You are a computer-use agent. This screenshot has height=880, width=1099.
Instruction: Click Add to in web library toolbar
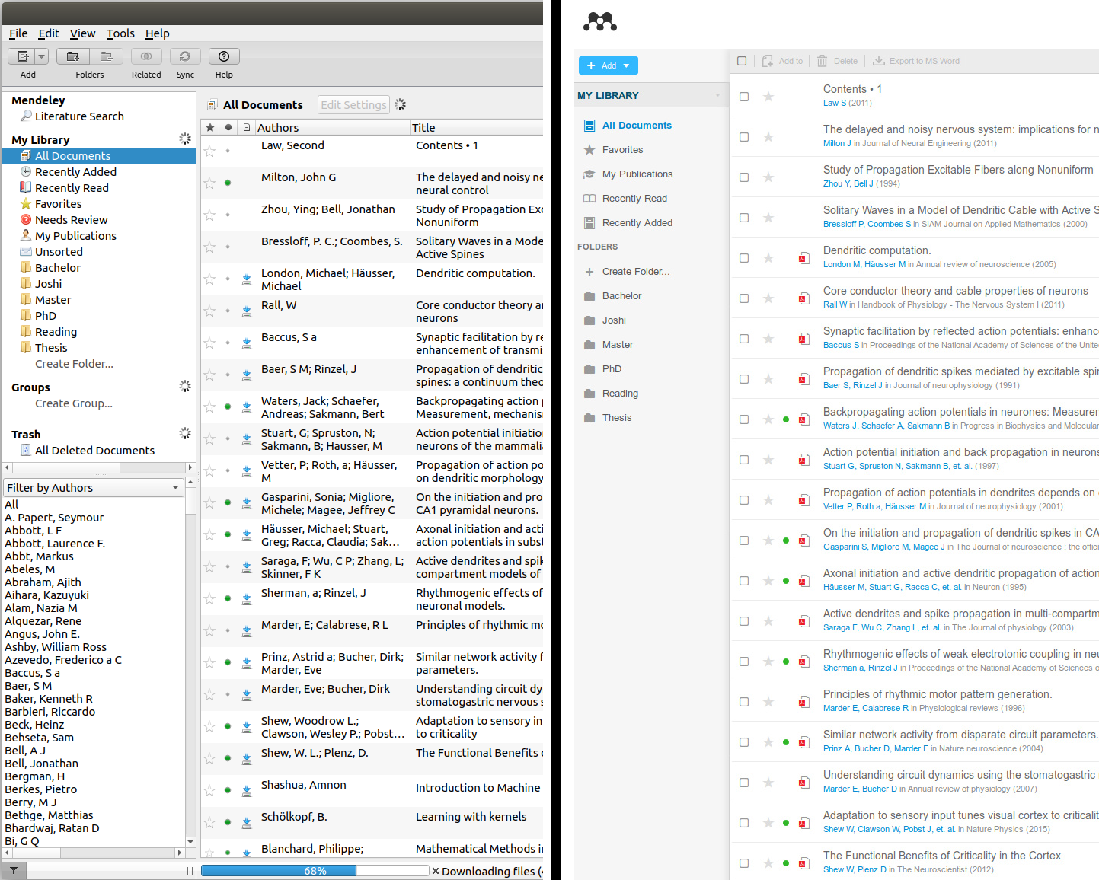tap(782, 61)
